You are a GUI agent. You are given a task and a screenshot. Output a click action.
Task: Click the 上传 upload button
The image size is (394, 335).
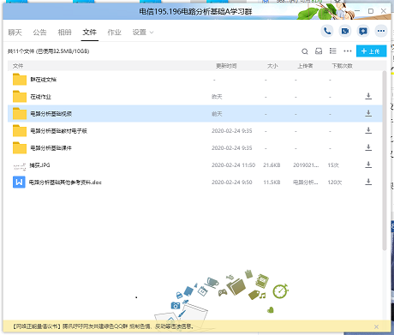pyautogui.click(x=371, y=51)
